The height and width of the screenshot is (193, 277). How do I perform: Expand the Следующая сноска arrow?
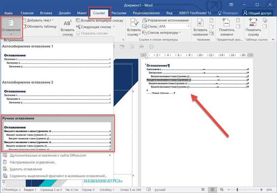(114, 27)
